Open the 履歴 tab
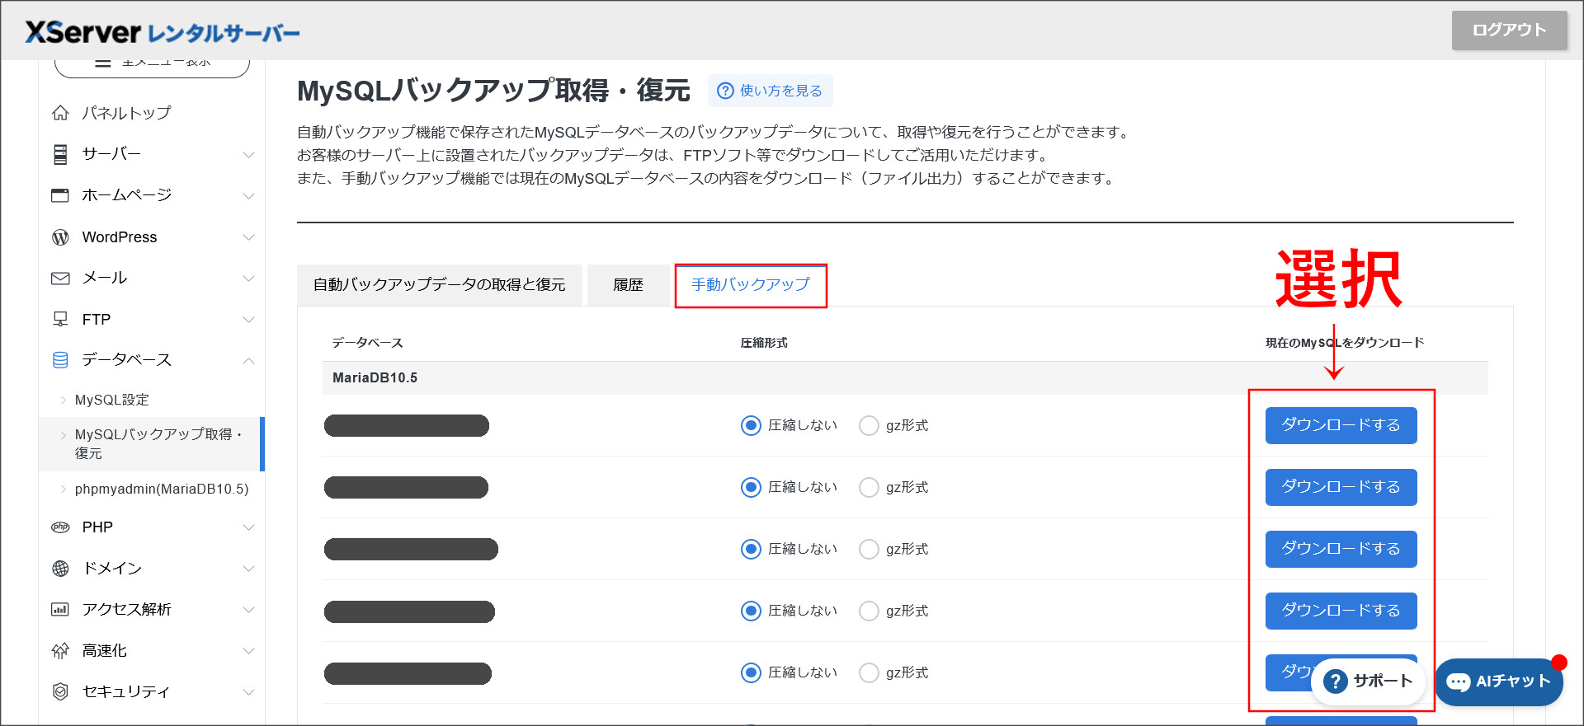 pos(628,285)
